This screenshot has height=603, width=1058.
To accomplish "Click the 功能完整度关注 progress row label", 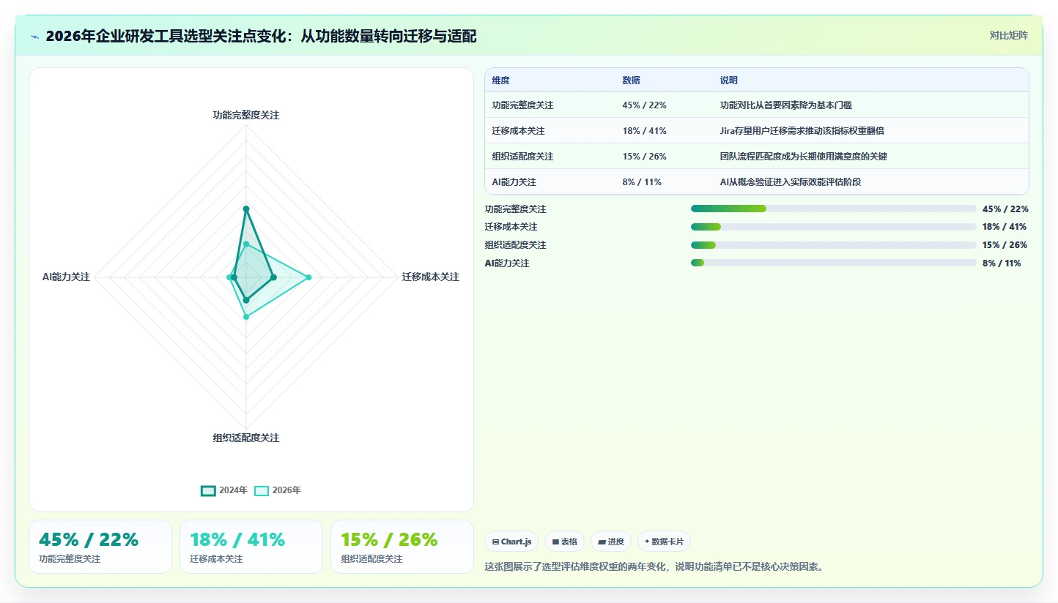I will point(516,209).
